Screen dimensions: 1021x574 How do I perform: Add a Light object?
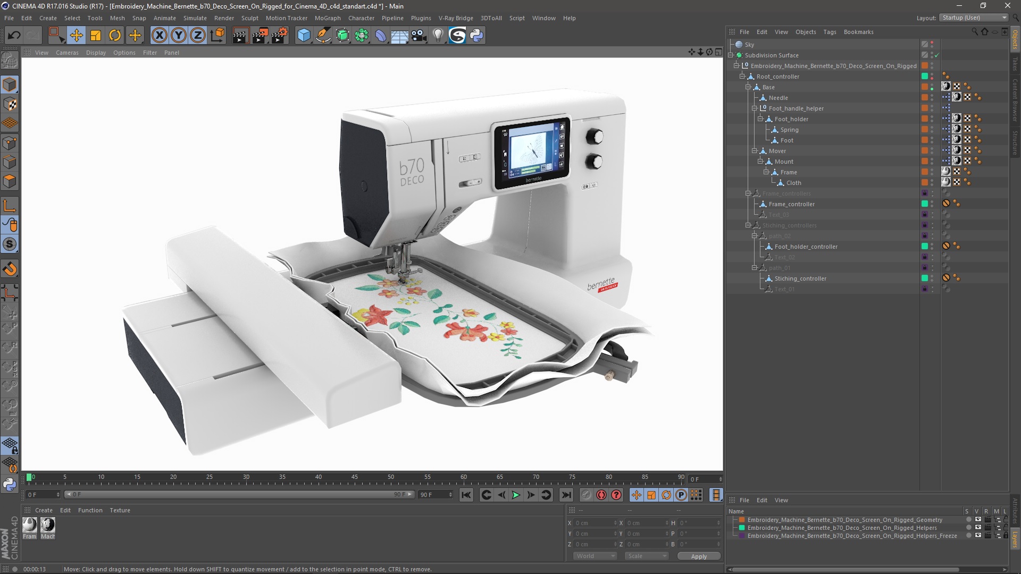point(438,36)
